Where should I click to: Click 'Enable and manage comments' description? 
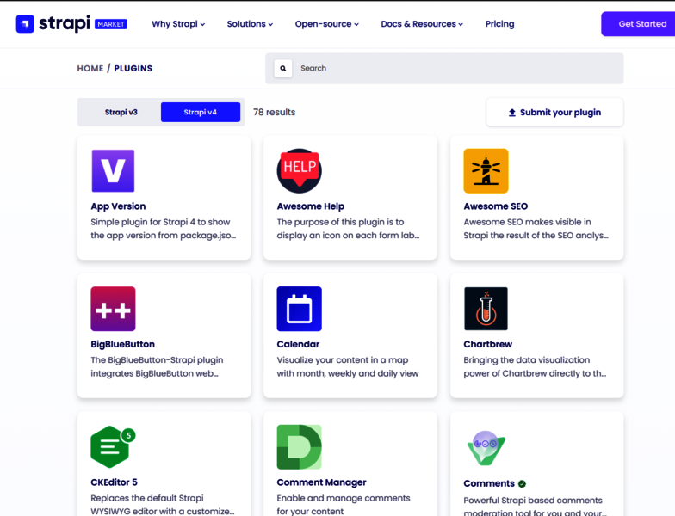click(344, 499)
